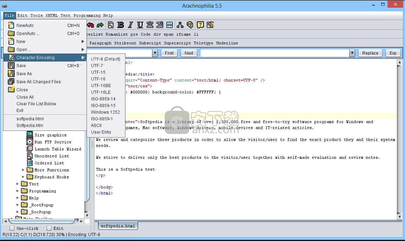Click the red Undo arrow icon

pos(90,25)
